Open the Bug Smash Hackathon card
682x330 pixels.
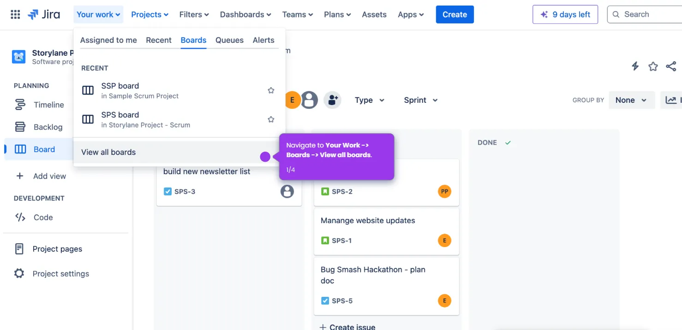click(387, 286)
